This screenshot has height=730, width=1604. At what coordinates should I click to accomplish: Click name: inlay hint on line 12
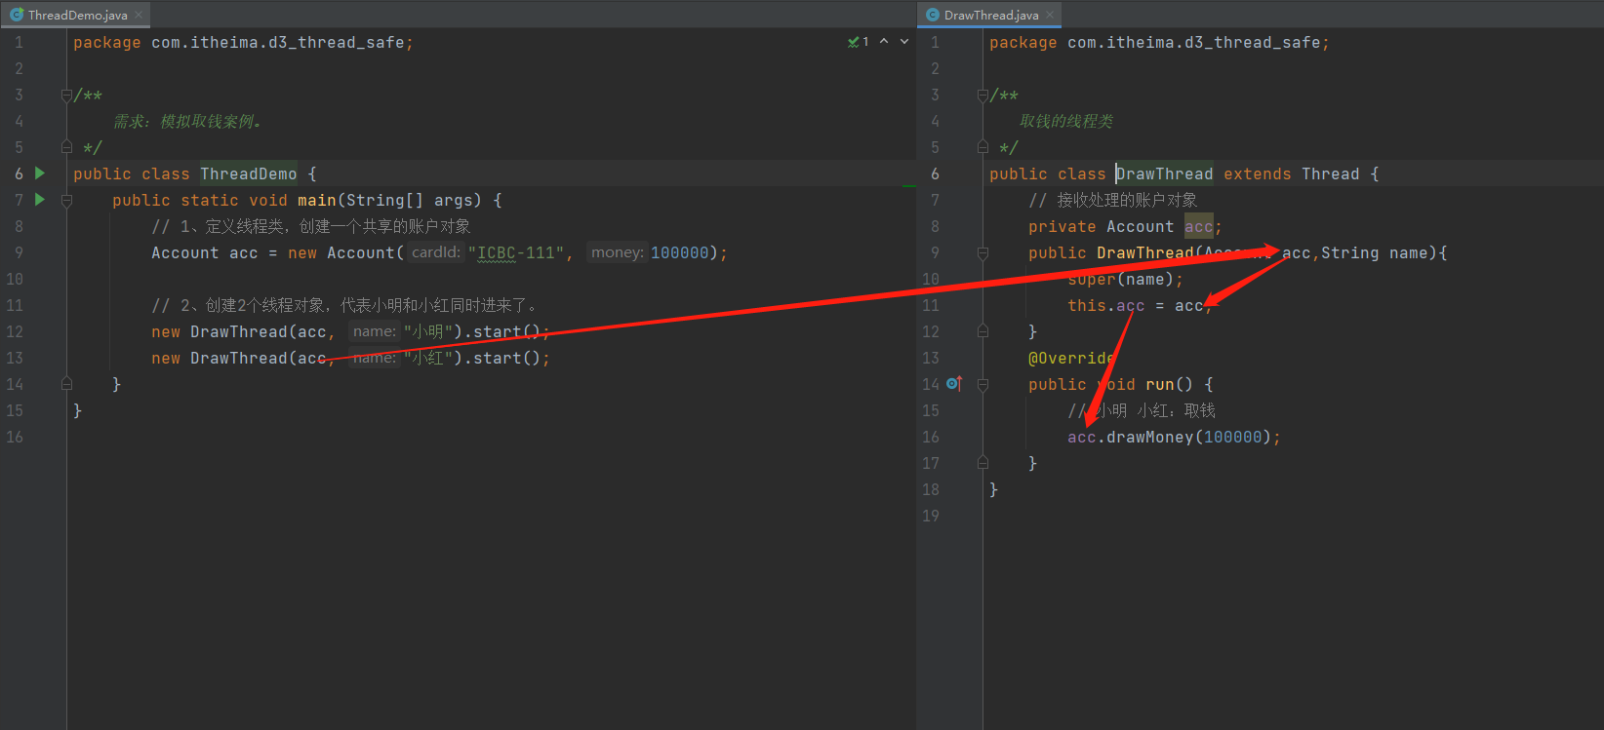coord(375,331)
